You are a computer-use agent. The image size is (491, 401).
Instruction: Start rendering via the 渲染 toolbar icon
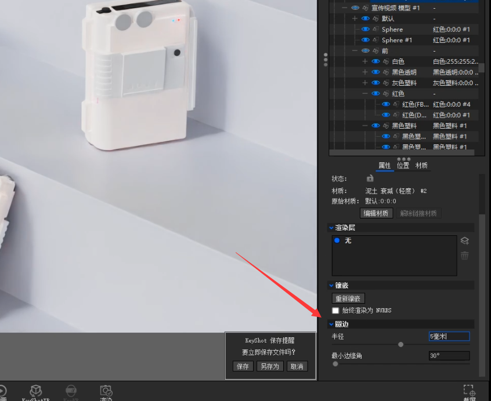106,390
